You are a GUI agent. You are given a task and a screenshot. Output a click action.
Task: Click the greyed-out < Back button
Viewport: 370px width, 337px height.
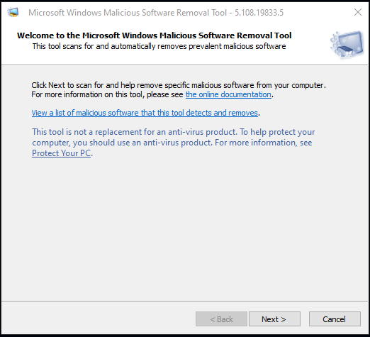point(221,319)
